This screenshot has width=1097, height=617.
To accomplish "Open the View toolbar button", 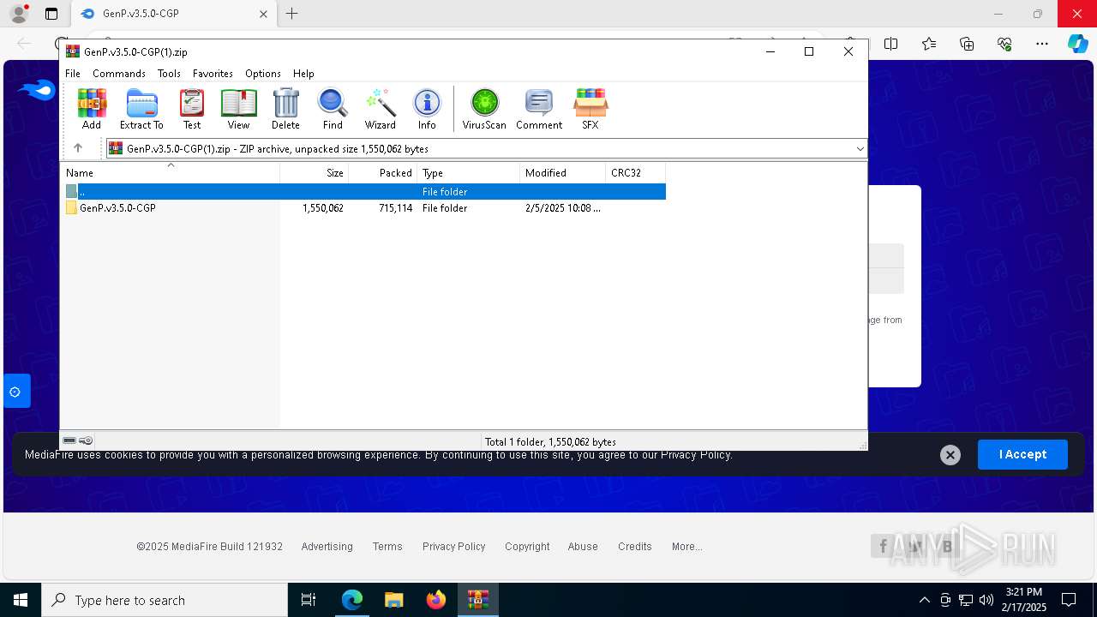I will tap(238, 109).
